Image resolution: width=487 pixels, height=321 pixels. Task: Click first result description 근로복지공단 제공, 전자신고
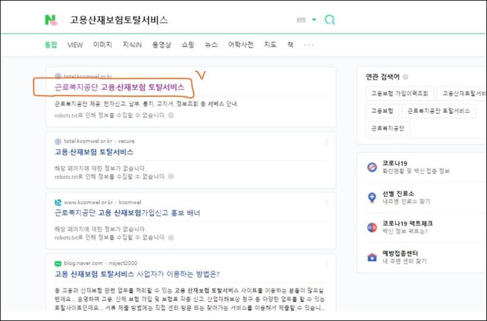(x=146, y=104)
